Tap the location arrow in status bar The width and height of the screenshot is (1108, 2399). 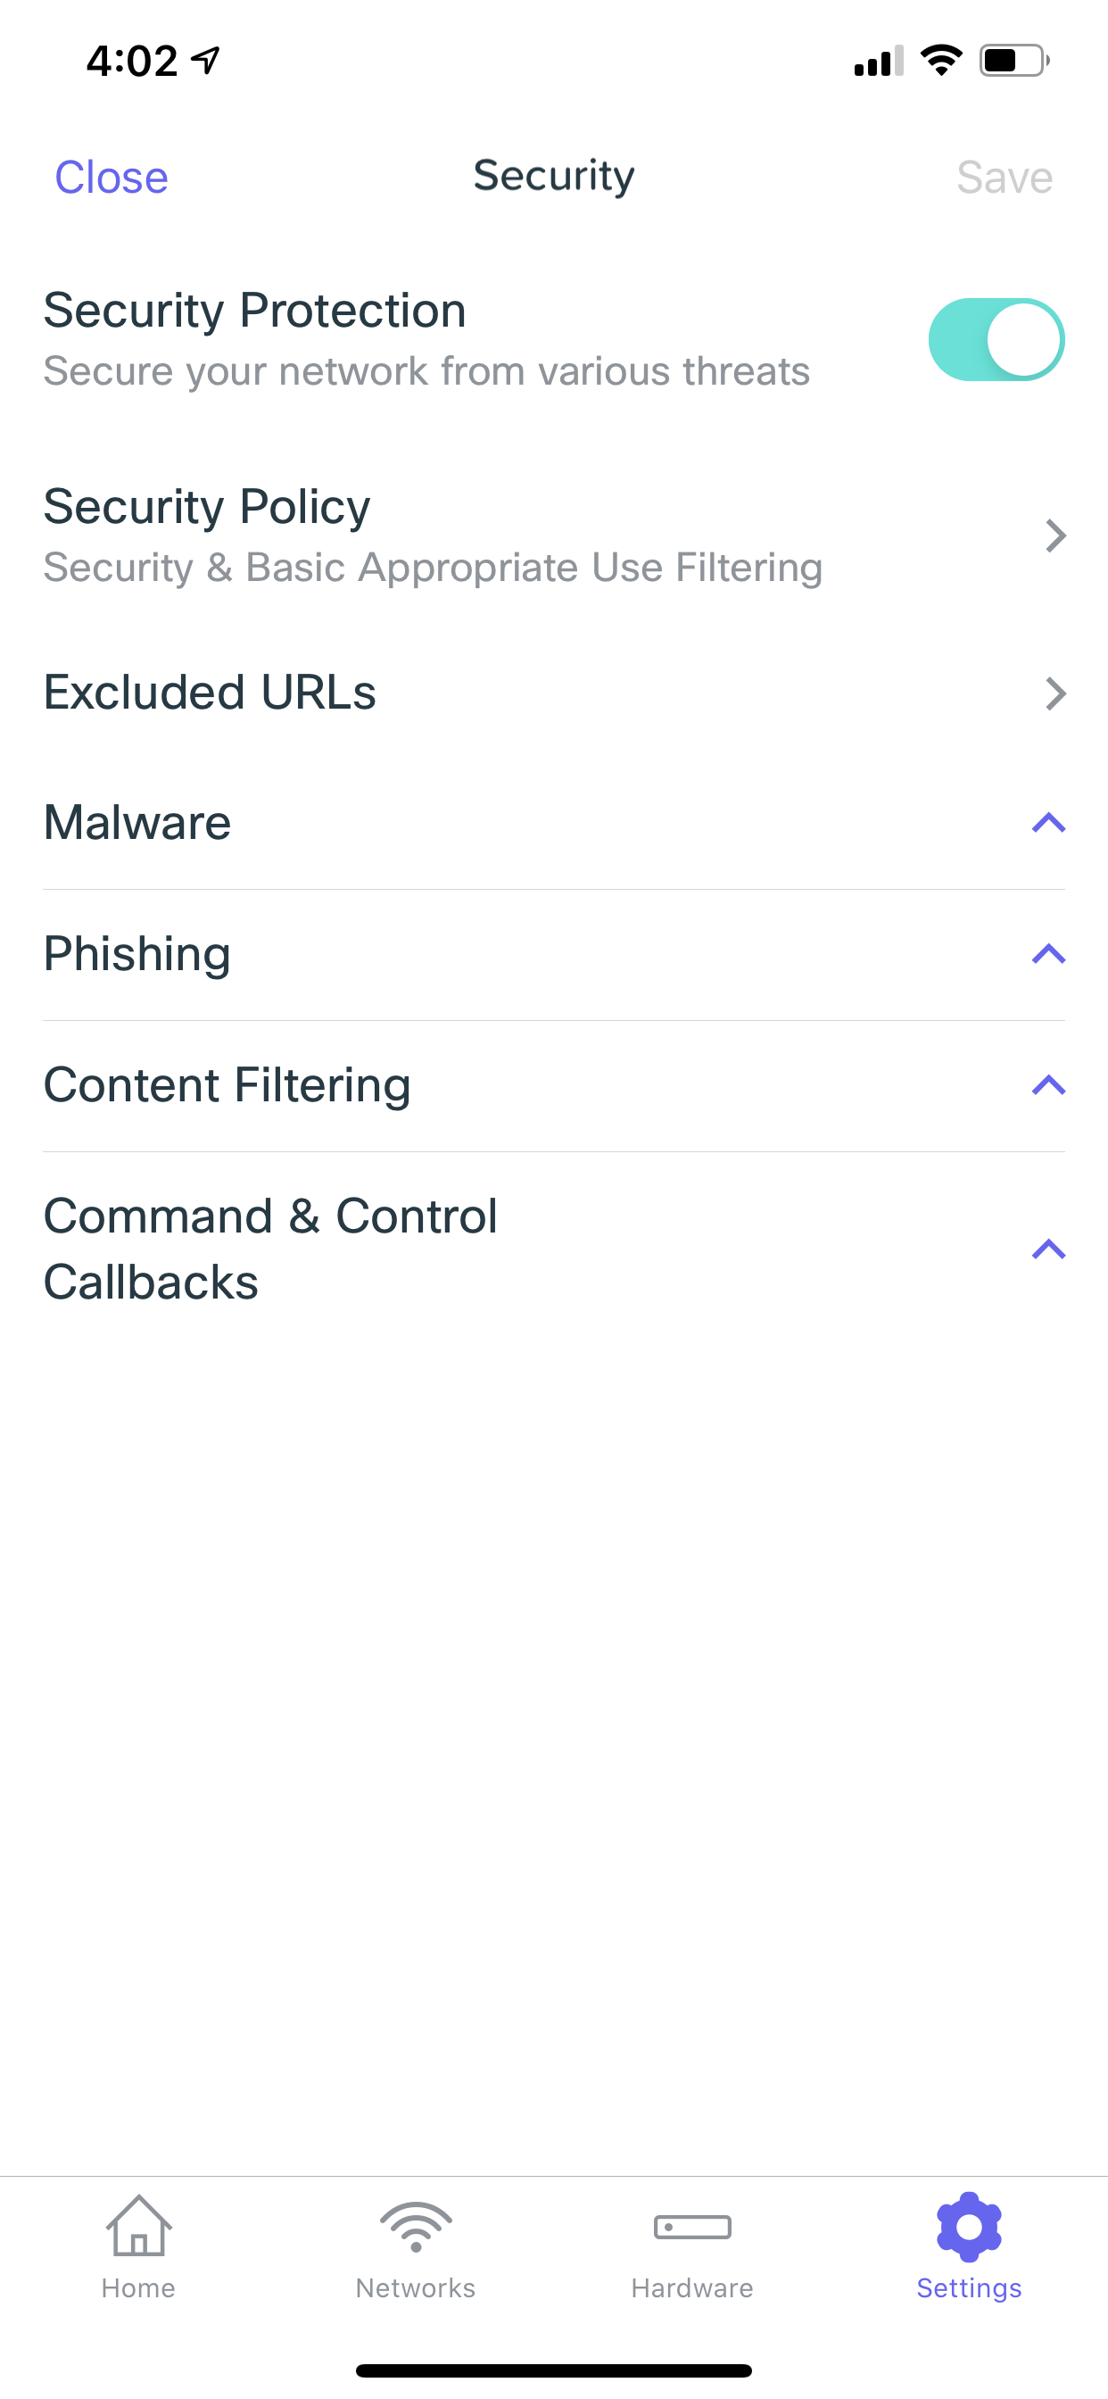pyautogui.click(x=203, y=59)
